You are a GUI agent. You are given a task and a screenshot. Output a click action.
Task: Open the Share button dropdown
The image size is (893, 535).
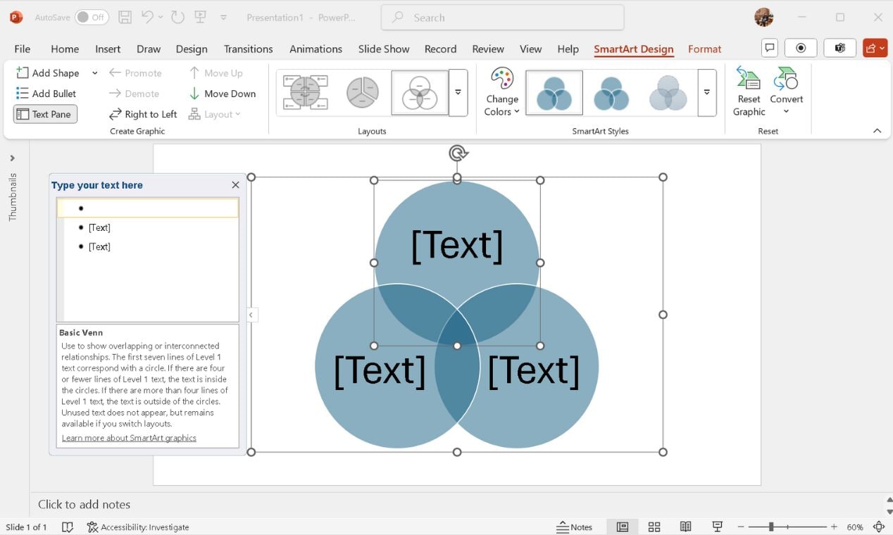point(875,48)
